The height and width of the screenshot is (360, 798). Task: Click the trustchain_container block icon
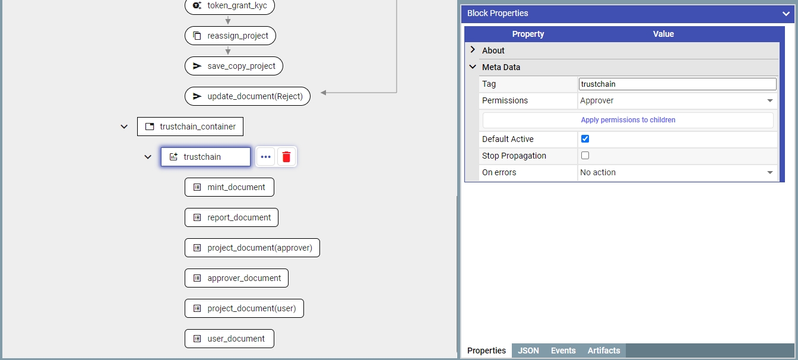[150, 127]
